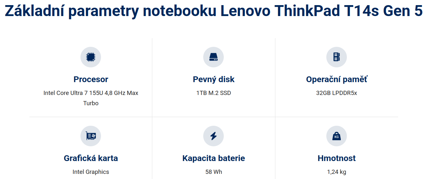Viewport: 427px width, 179px height.
Task: Click the Intel Graphics value
Action: coord(91,172)
